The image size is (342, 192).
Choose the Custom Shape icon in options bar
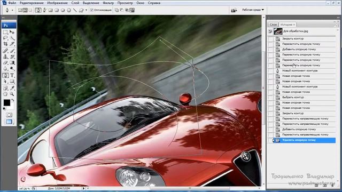pos(81,10)
